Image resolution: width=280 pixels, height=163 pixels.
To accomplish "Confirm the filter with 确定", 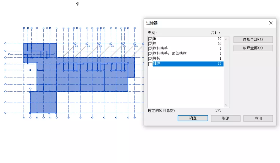I will [x=193, y=118].
